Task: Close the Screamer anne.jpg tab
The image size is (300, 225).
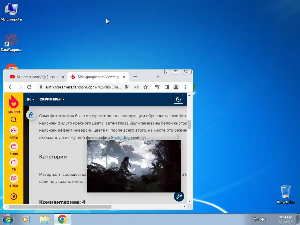Action: coord(63,77)
